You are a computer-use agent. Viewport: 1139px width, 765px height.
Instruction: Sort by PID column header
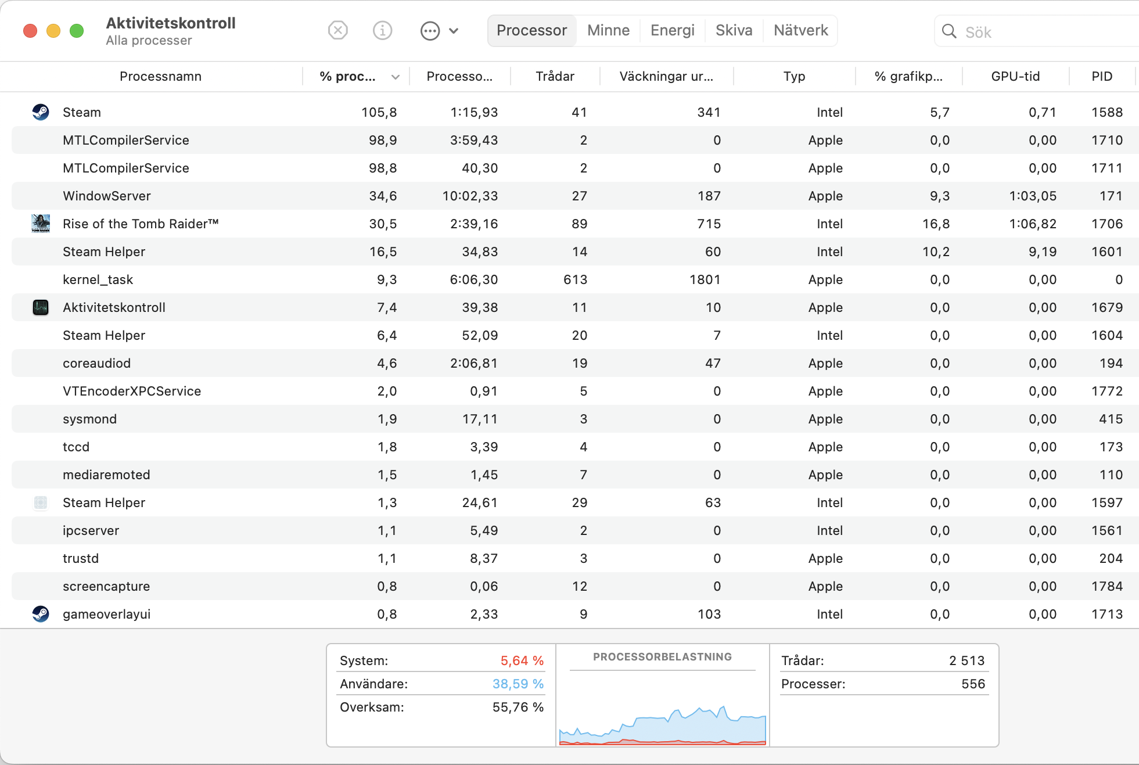pos(1101,77)
